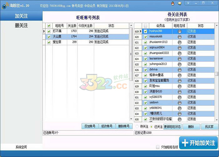Select the row header numbered 625
Screen dimensions: 219x157
[x=138, y=64]
